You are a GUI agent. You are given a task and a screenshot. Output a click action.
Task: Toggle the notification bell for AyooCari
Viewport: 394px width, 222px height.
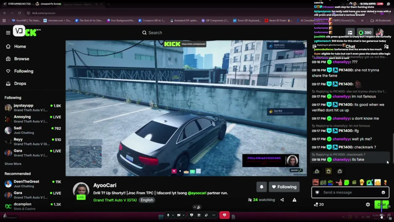[x=262, y=187]
